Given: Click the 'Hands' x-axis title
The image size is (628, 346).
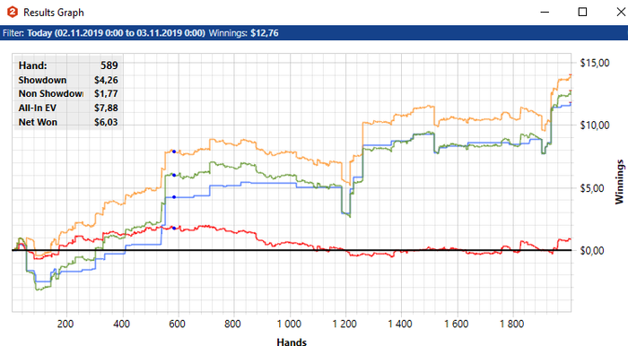Looking at the screenshot, I should point(292,342).
